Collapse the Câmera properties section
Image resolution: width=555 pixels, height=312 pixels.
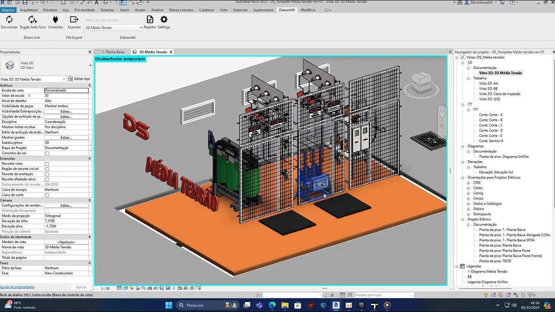(x=90, y=200)
